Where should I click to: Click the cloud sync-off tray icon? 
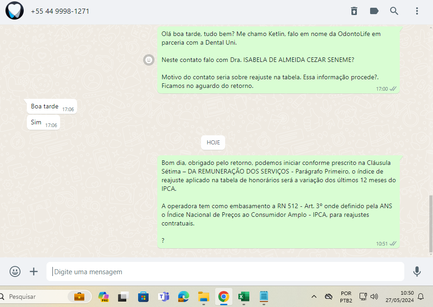329,297
